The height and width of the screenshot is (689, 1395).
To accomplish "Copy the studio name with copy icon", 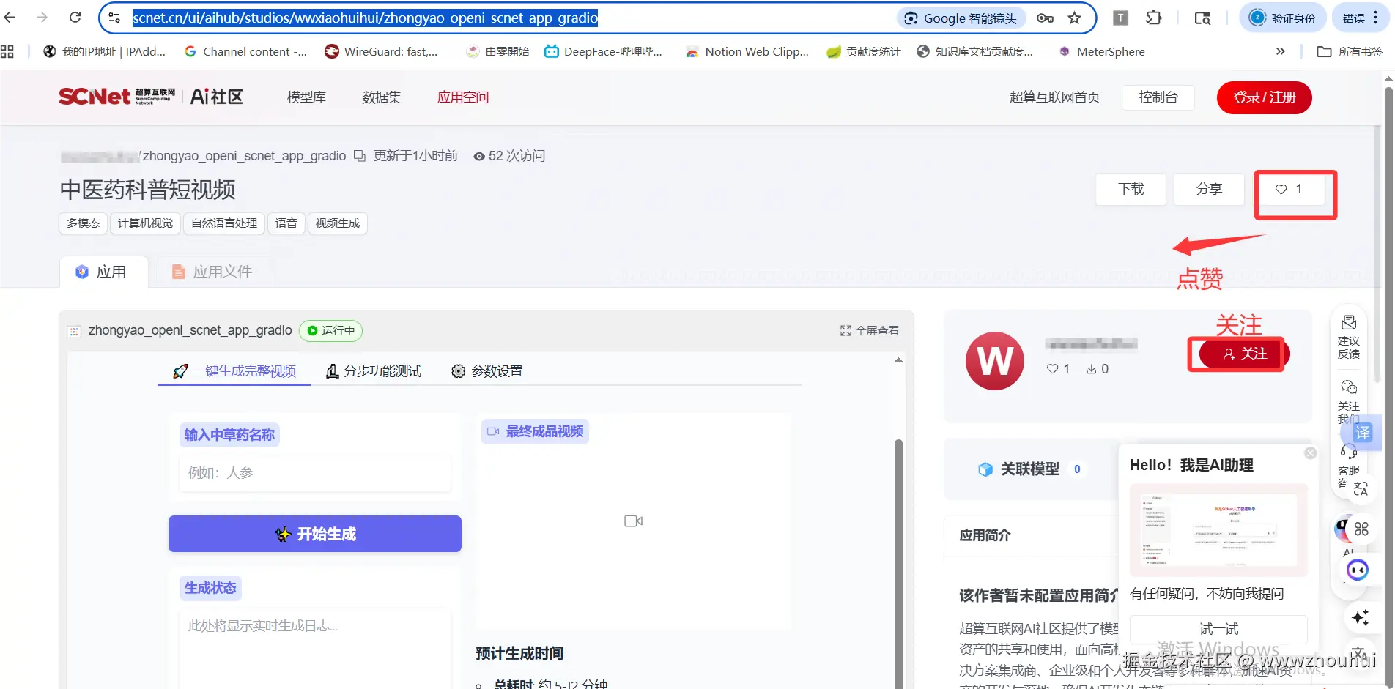I will click(x=360, y=156).
